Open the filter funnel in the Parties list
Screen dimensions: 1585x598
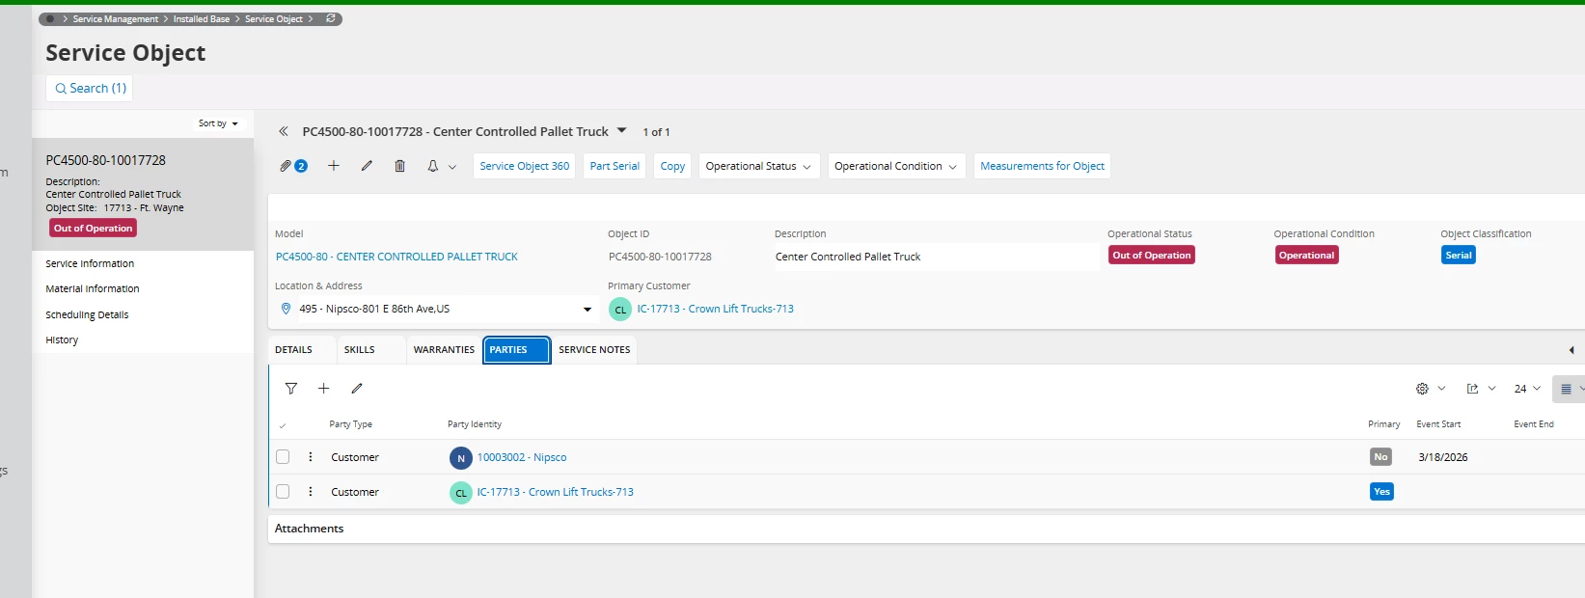pyautogui.click(x=291, y=389)
